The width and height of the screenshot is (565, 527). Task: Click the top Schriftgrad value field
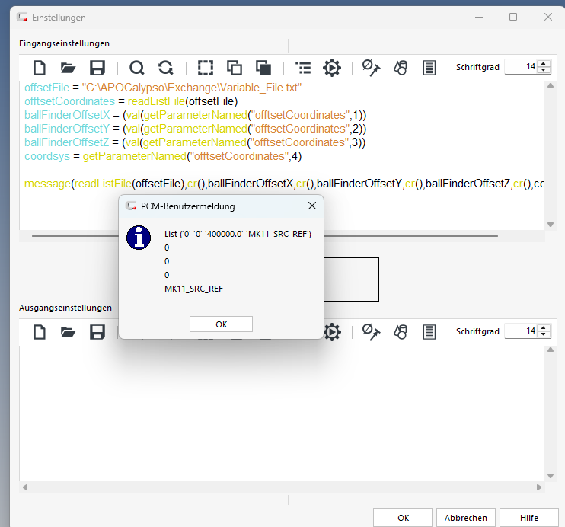[521, 67]
